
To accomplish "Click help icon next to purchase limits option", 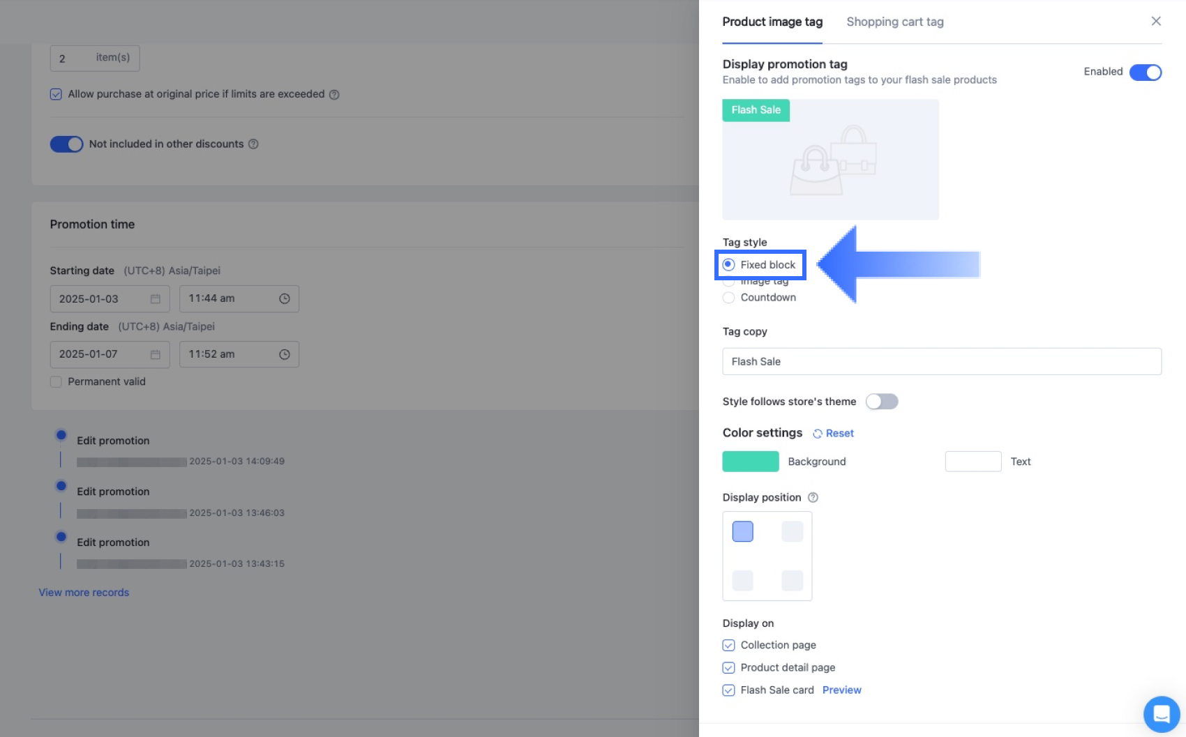I will [x=334, y=95].
